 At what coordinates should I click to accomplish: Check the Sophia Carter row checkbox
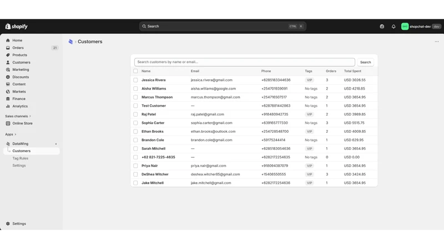(x=135, y=123)
